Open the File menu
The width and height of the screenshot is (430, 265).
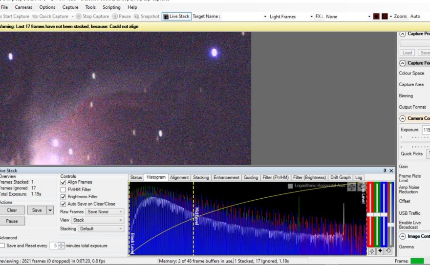click(4, 7)
